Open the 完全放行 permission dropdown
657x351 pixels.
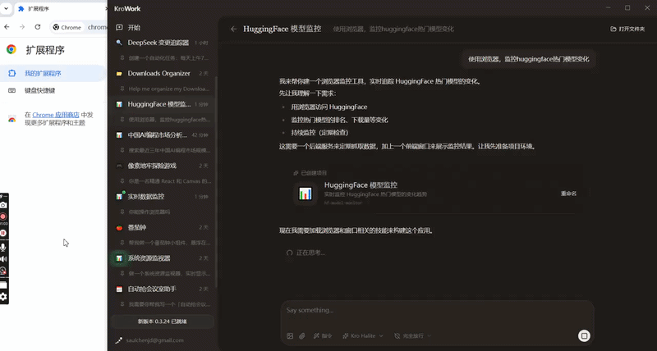413,336
